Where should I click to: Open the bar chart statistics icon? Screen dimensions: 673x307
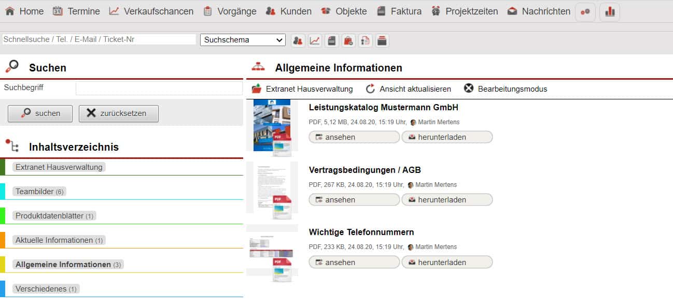[610, 11]
